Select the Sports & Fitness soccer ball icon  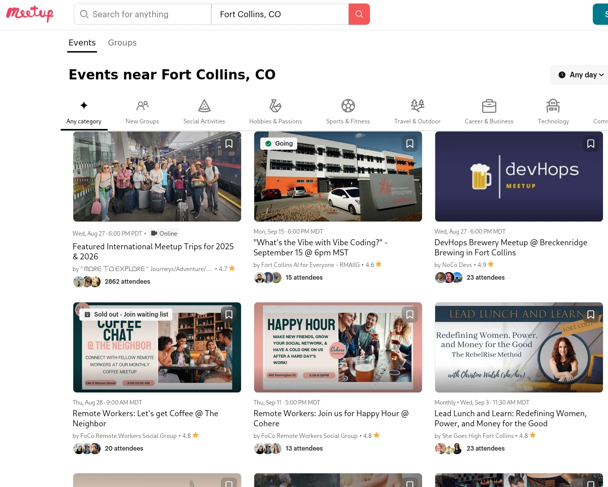[x=348, y=105]
